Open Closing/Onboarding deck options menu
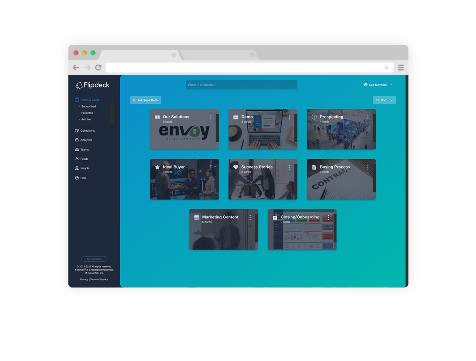The width and height of the screenshot is (476, 361). 329,217
